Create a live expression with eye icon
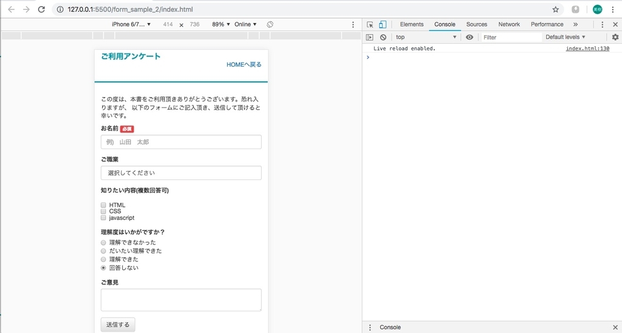622x333 pixels. click(x=470, y=37)
